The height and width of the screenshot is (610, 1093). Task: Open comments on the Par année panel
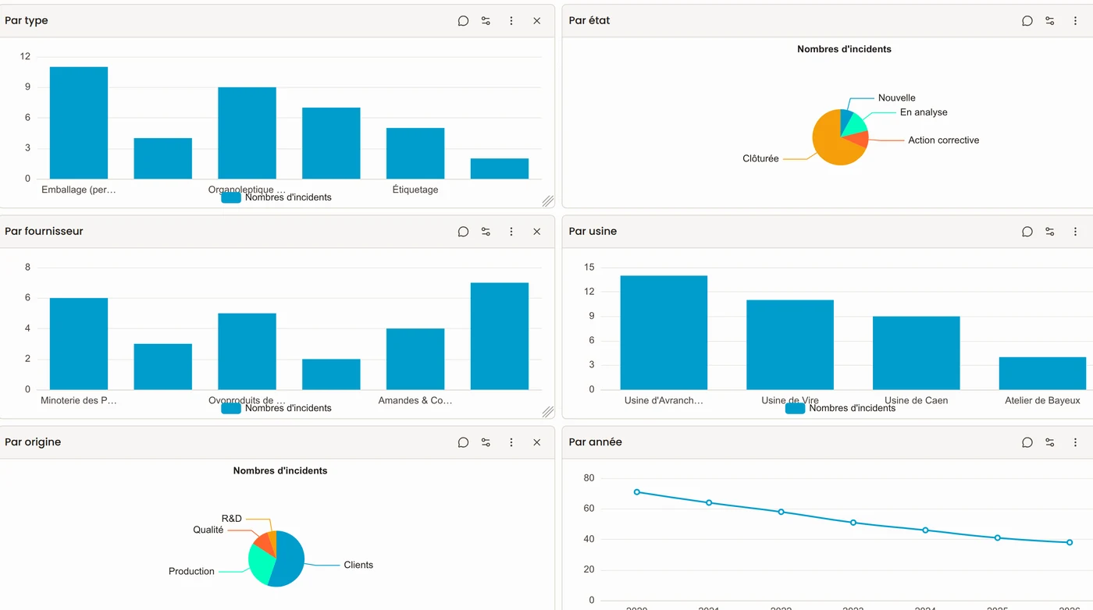[x=1027, y=442]
